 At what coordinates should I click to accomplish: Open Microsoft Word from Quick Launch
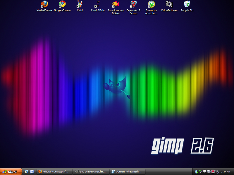[32, 171]
